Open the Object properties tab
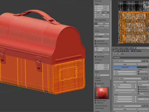 [x=126, y=51]
